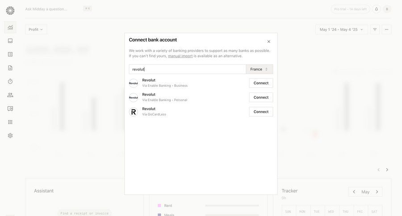Close the Connect bank account dialog

tap(269, 42)
